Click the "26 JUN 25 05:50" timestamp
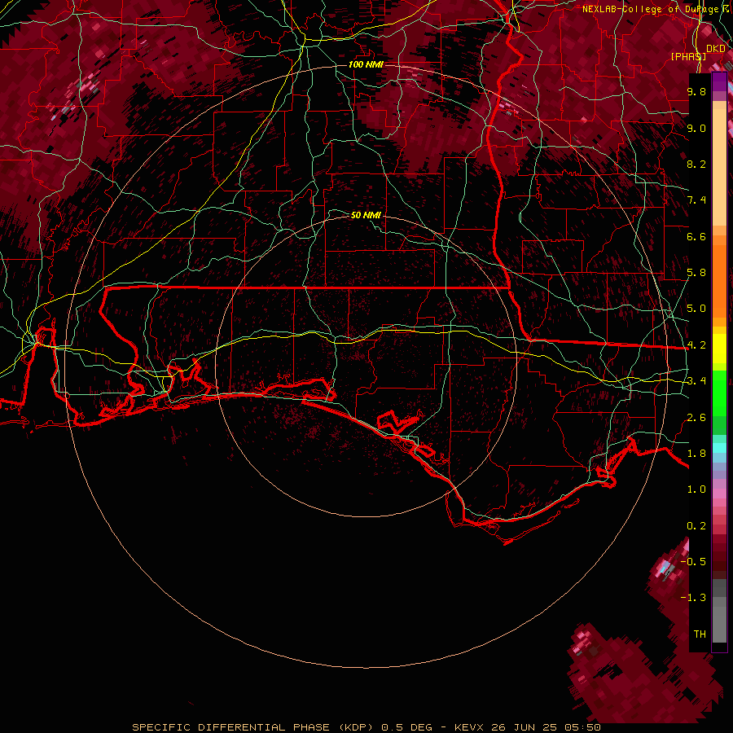 click(x=546, y=727)
